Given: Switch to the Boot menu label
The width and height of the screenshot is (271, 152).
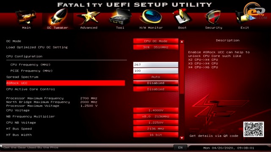Looking at the screenshot, I should pos(182,27).
